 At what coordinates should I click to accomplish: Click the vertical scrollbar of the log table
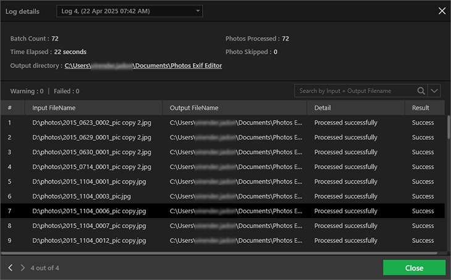[x=448, y=130]
